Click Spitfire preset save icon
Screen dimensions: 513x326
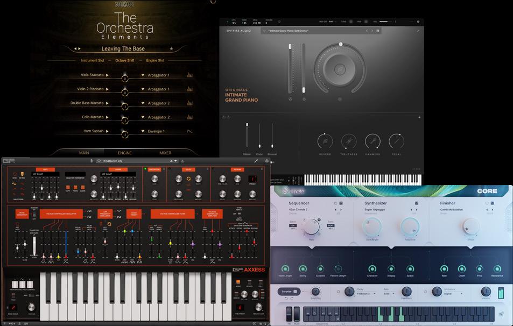(x=378, y=31)
